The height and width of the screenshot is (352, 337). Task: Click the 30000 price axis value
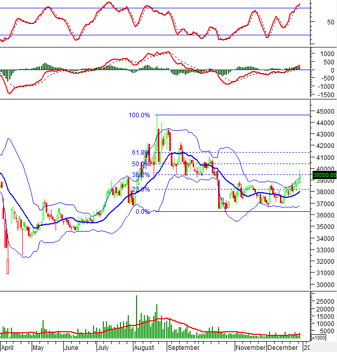click(324, 285)
